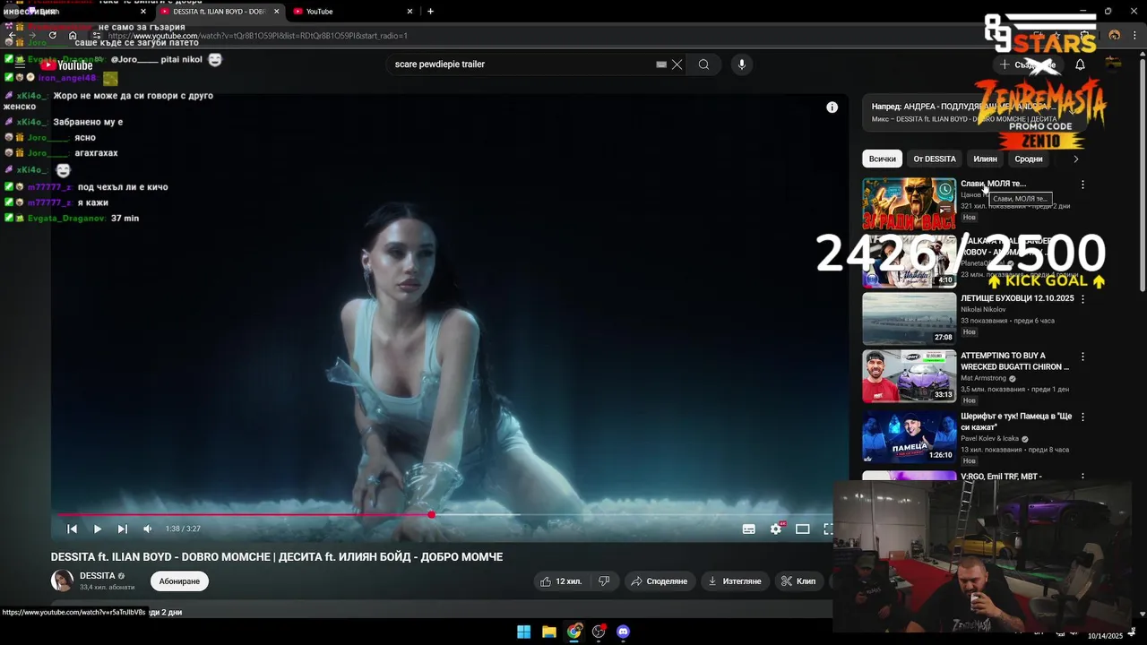Screen dimensions: 1147x645
Task: Open the Windows Start menu
Action: coord(524,632)
